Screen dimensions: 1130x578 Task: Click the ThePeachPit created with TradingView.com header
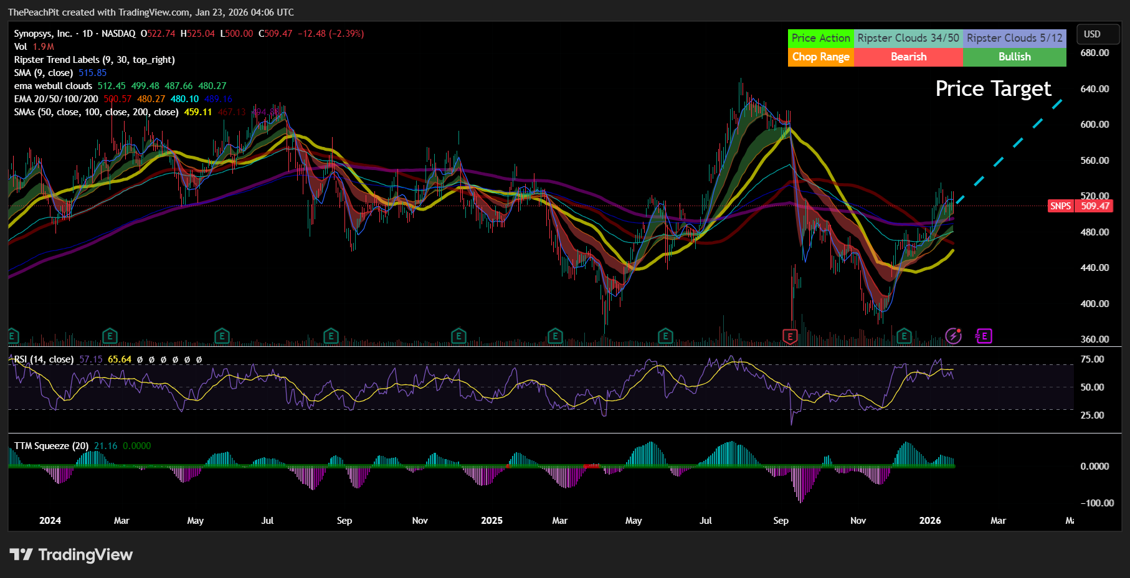(151, 12)
